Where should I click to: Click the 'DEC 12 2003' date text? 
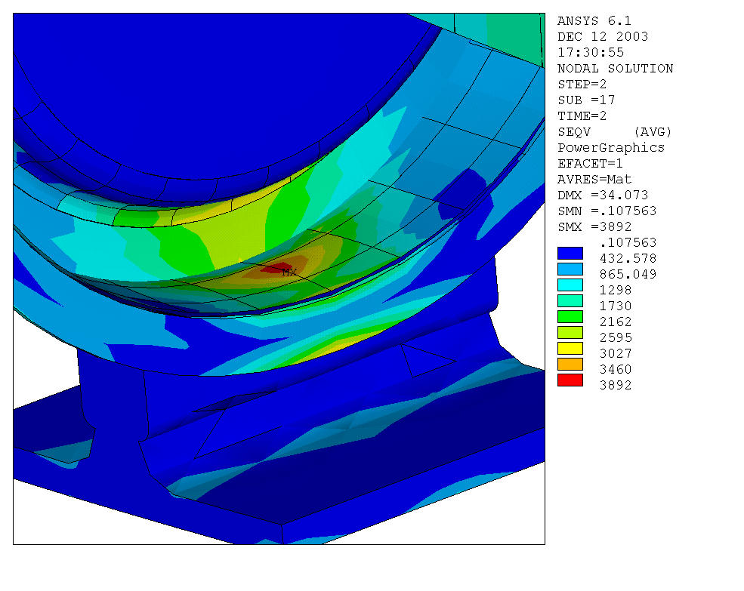(603, 36)
